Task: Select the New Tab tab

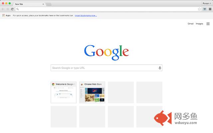Action: coord(29,4)
